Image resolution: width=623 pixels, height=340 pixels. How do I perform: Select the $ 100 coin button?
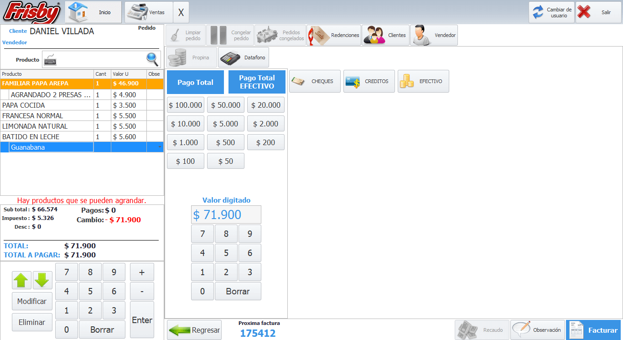pyautogui.click(x=186, y=161)
